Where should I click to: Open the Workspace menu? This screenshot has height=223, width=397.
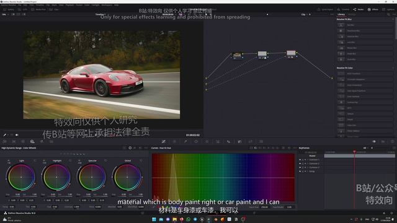[x=107, y=5]
